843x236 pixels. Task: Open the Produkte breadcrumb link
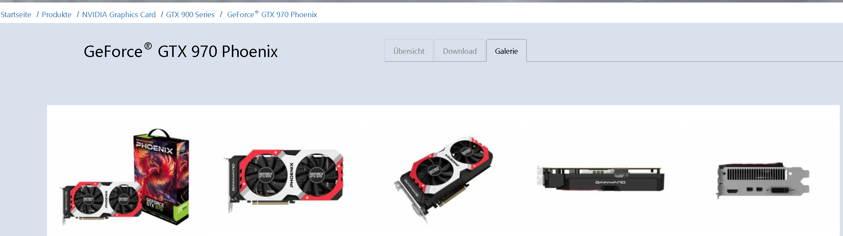(x=56, y=15)
